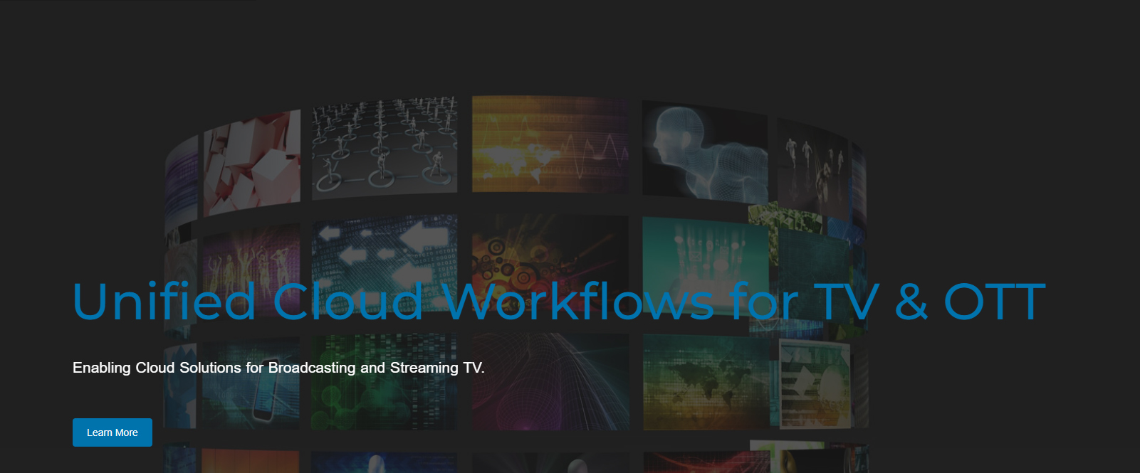Viewport: 1140px width, 473px height.
Task: Click the purple striped thumbnail at left edge
Action: pyautogui.click(x=181, y=181)
